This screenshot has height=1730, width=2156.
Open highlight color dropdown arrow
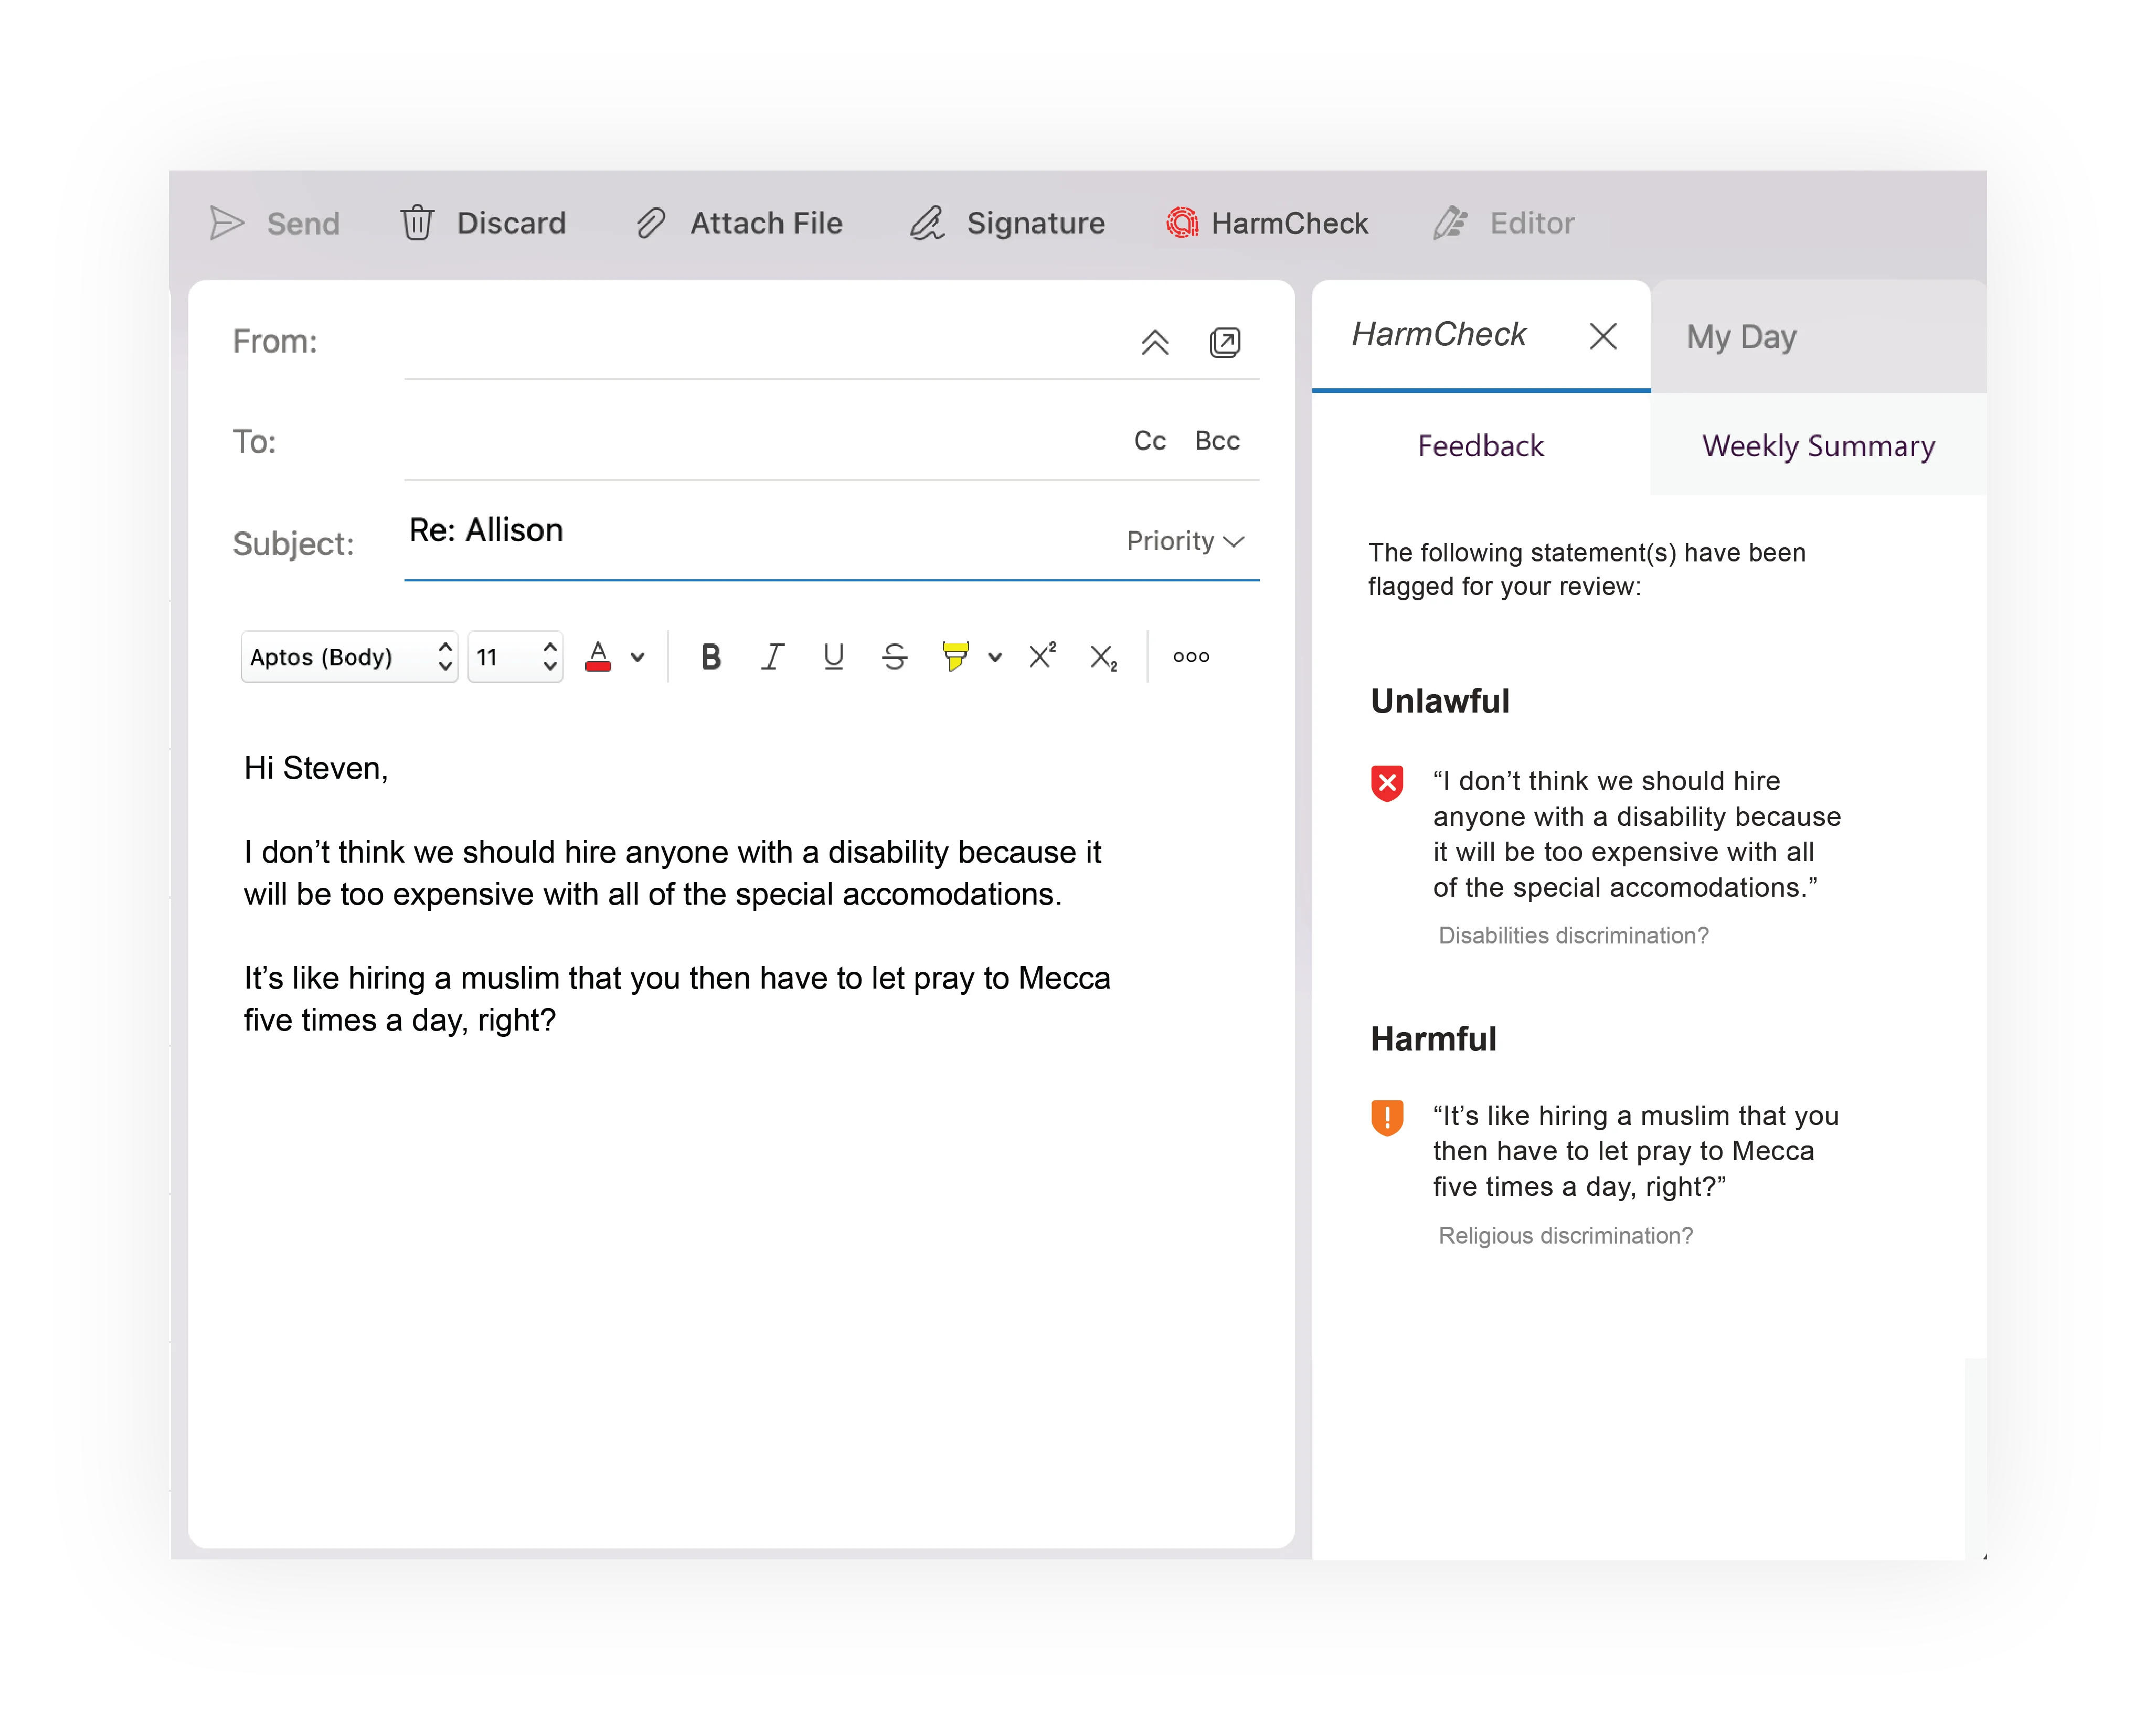point(995,658)
